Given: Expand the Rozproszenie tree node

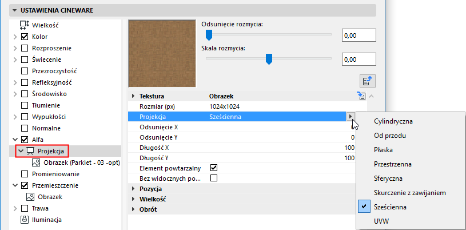Looking at the screenshot, I should tap(15, 48).
